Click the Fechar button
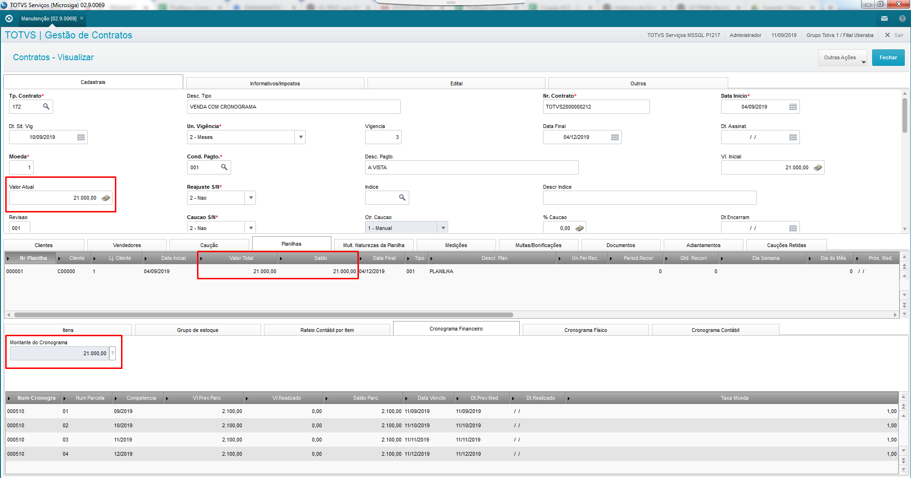 888,58
